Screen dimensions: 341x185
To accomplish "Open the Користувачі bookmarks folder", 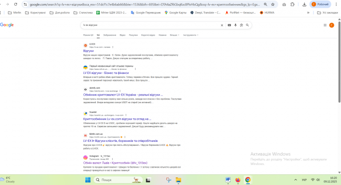I will tap(36, 12).
